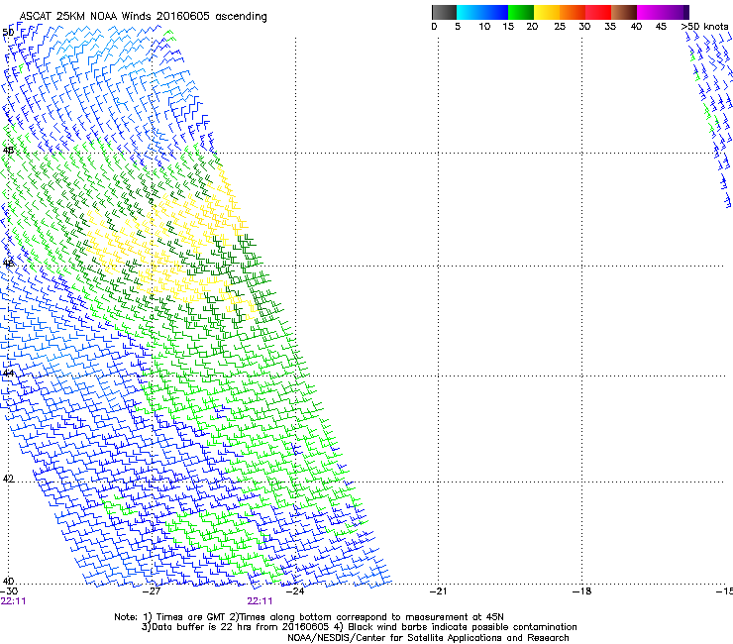Click the '30' label under the color bar
733x644 pixels.
click(x=584, y=27)
